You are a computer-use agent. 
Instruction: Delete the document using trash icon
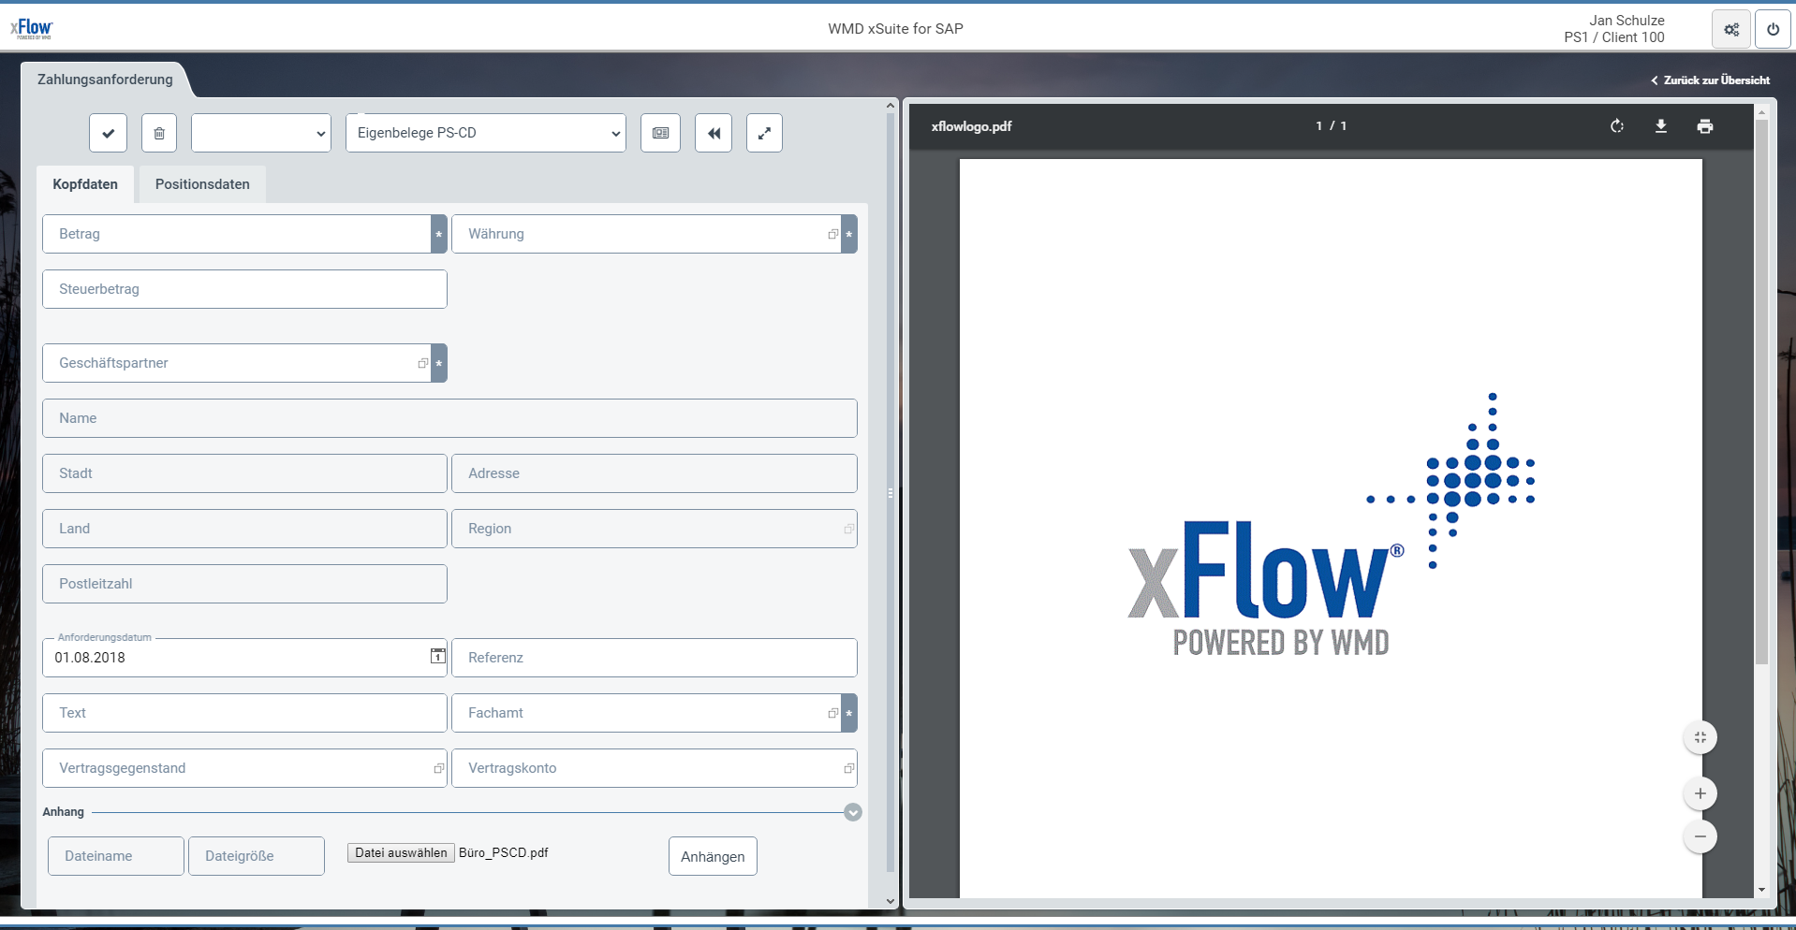pos(158,133)
